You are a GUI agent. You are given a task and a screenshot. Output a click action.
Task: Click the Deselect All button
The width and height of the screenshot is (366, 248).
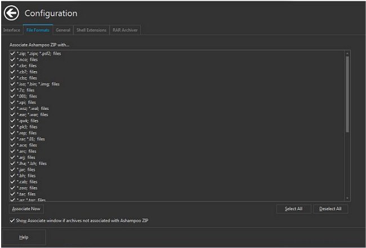click(331, 209)
